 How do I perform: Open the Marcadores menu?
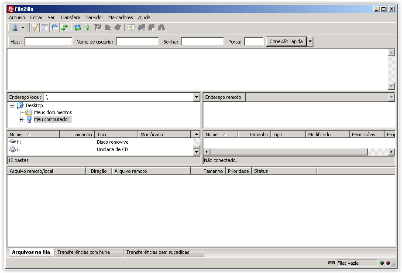[x=120, y=17]
